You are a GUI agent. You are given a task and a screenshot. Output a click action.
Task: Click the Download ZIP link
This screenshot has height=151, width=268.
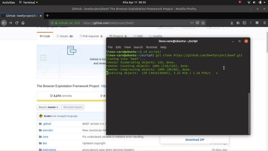pyautogui.click(x=195, y=140)
